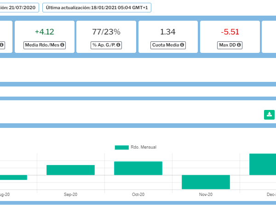This screenshot has width=276, height=207.
Task: Click the green download chart icon
Action: (269, 115)
